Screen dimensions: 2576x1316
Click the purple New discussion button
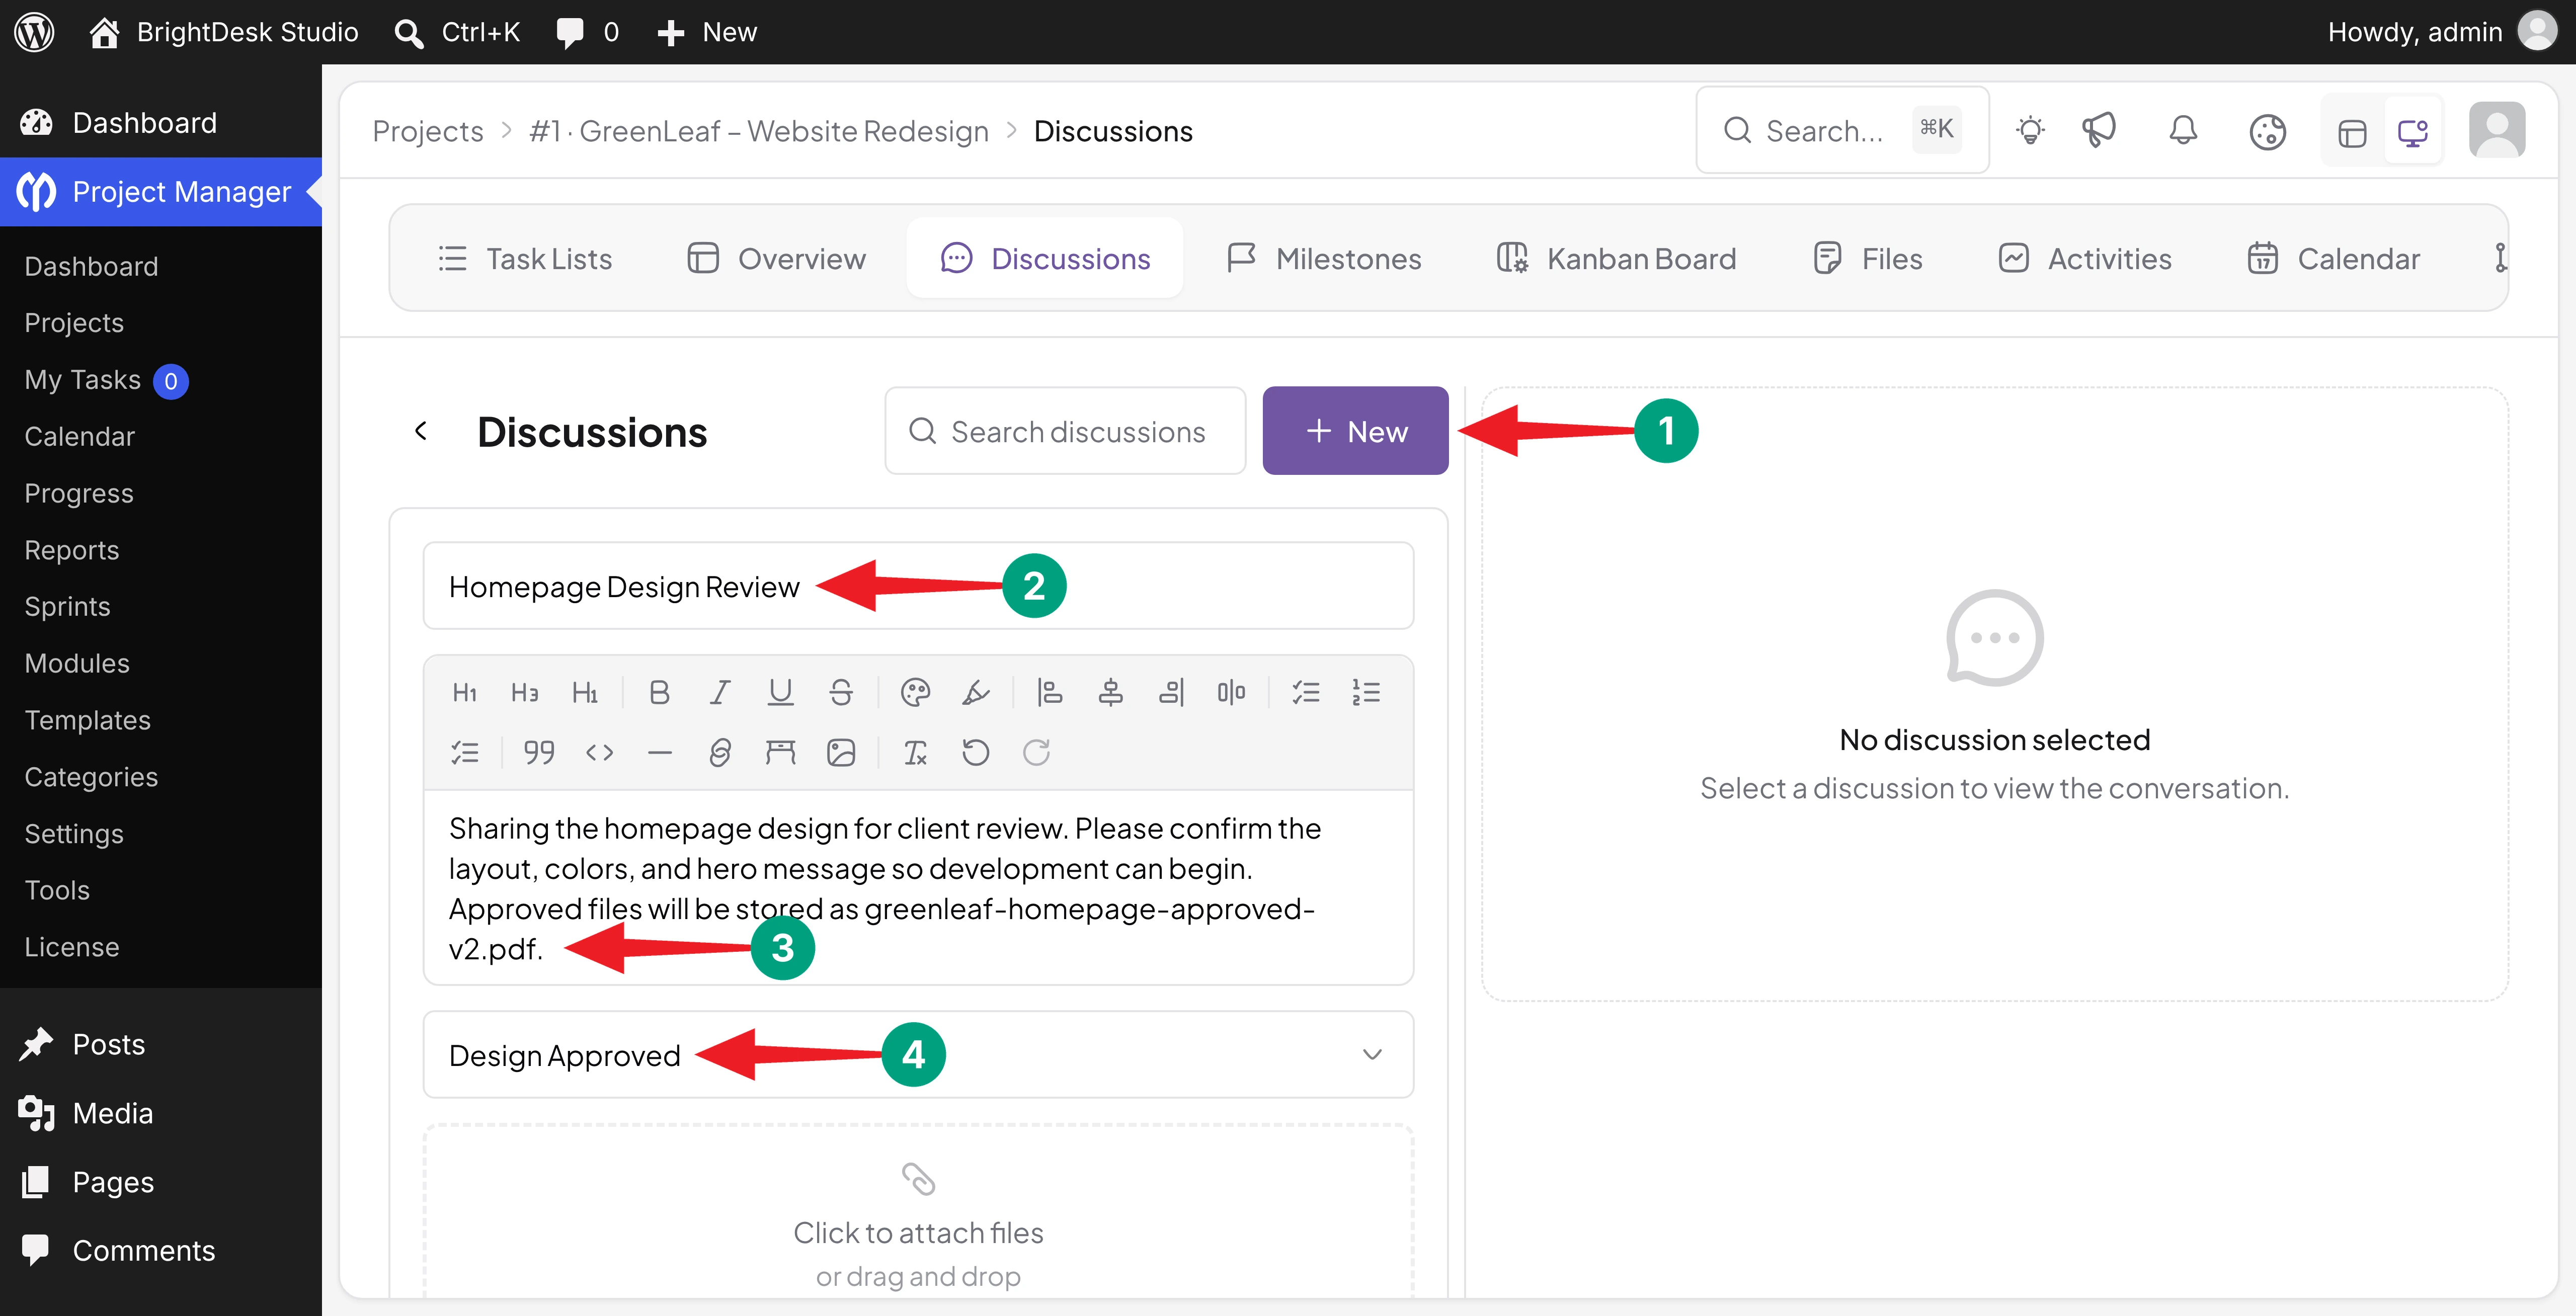(x=1355, y=430)
